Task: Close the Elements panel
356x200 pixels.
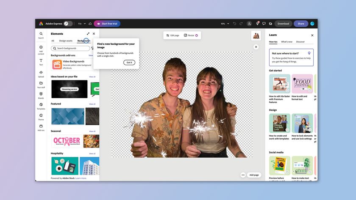Action: pos(94,33)
